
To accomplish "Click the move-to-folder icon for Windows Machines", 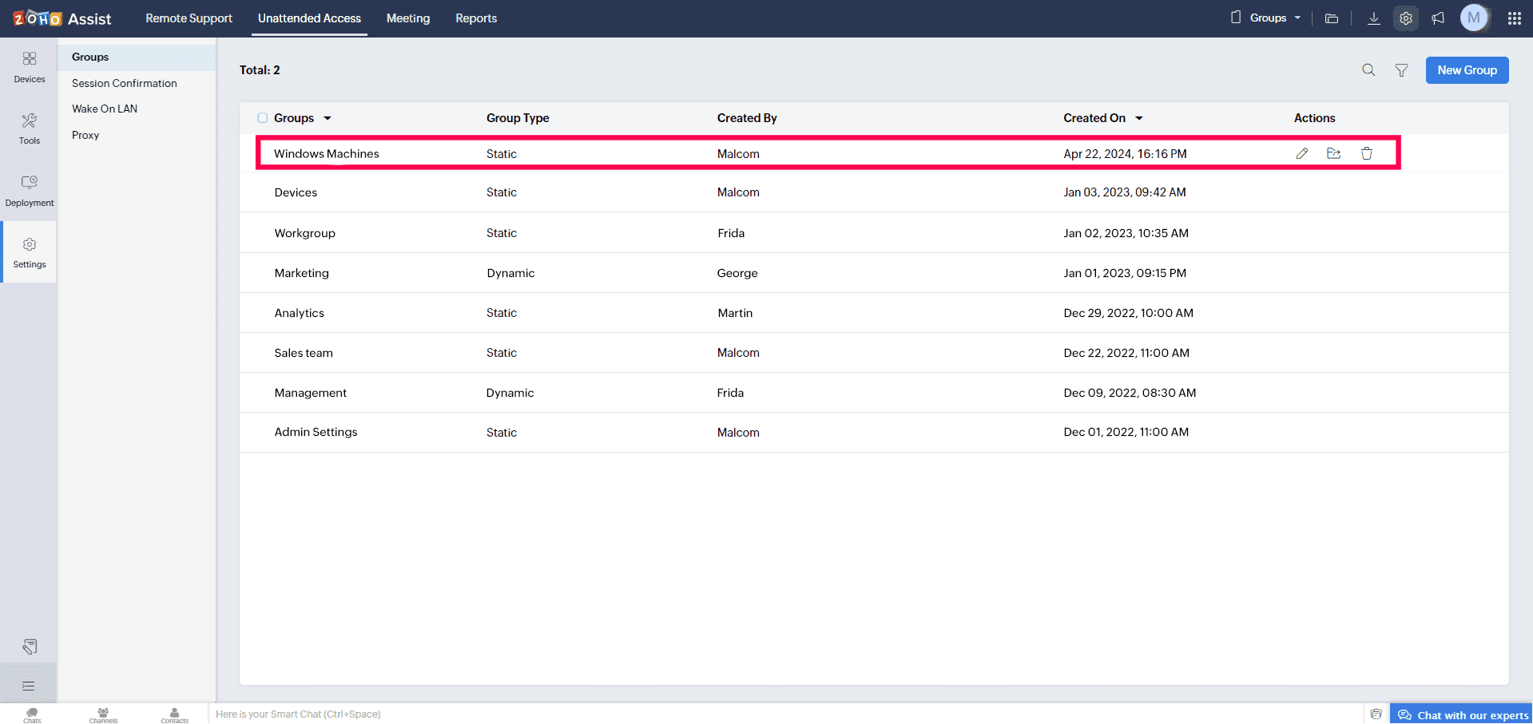I will click(1333, 153).
